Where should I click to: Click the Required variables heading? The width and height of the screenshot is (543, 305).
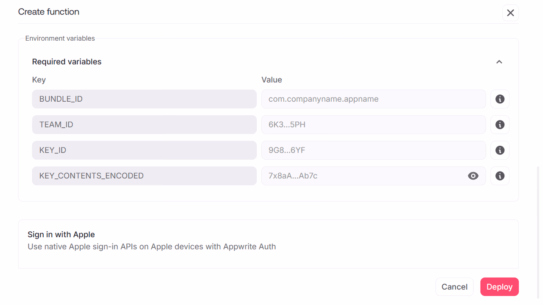click(67, 62)
